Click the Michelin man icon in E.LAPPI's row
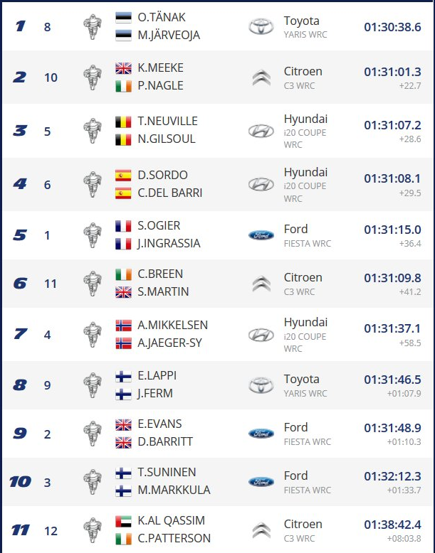 click(x=93, y=385)
